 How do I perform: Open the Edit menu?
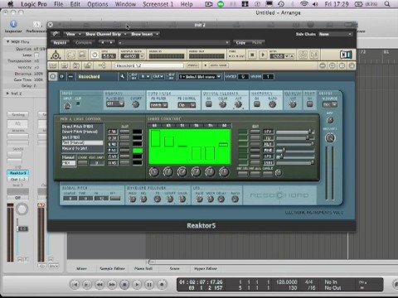(75, 4)
